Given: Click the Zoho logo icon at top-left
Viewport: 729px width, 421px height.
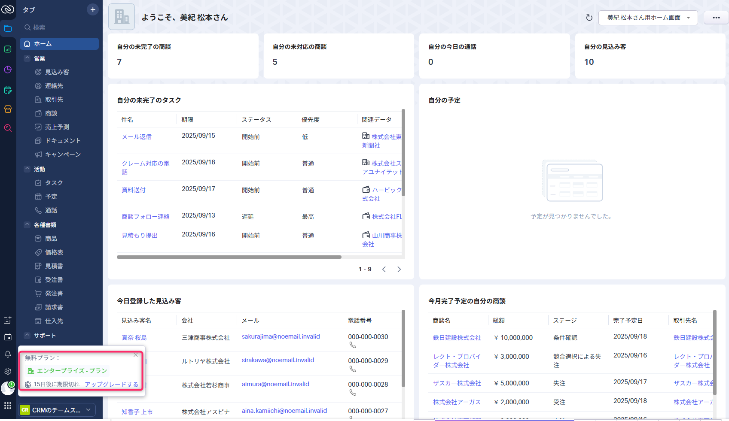Looking at the screenshot, I should coord(8,9).
